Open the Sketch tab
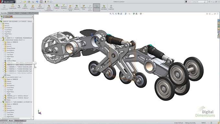This screenshot has width=220, height=124. pyautogui.click(x=17, y=13)
